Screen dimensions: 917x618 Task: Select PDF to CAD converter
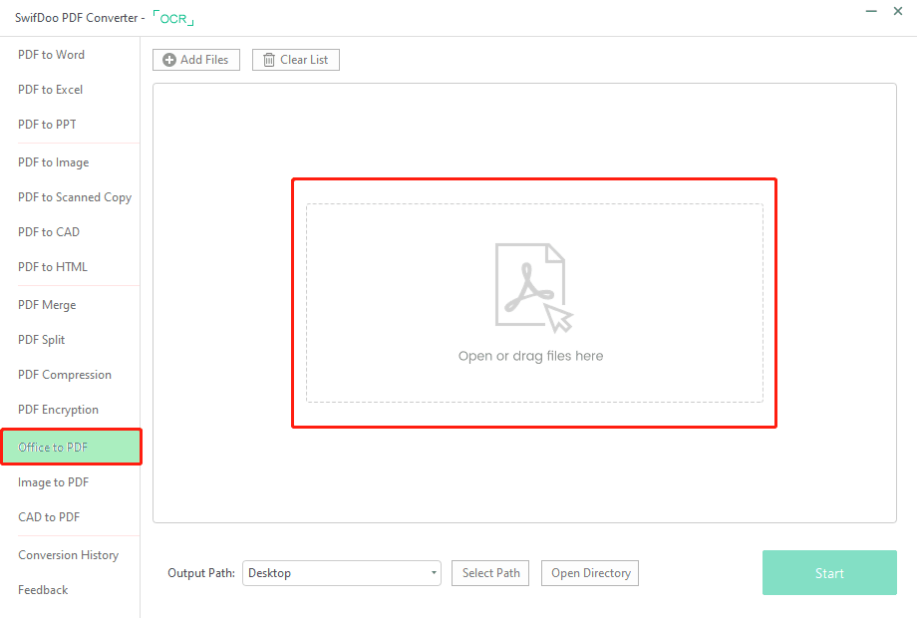click(x=49, y=232)
